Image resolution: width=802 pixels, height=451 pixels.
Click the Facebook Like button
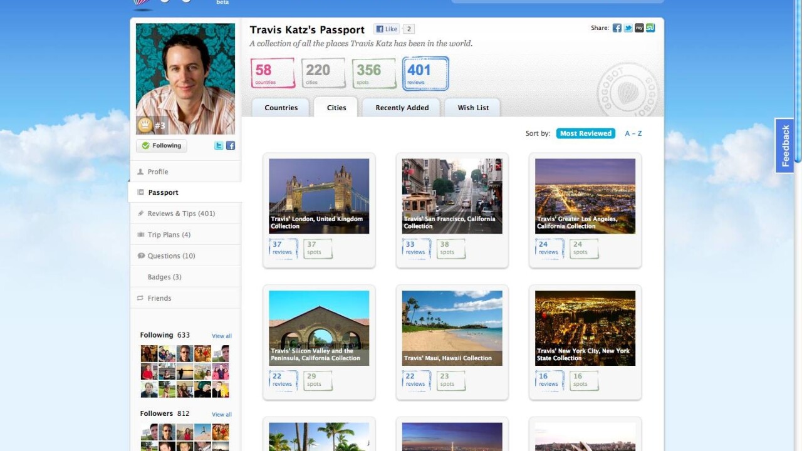pyautogui.click(x=387, y=29)
